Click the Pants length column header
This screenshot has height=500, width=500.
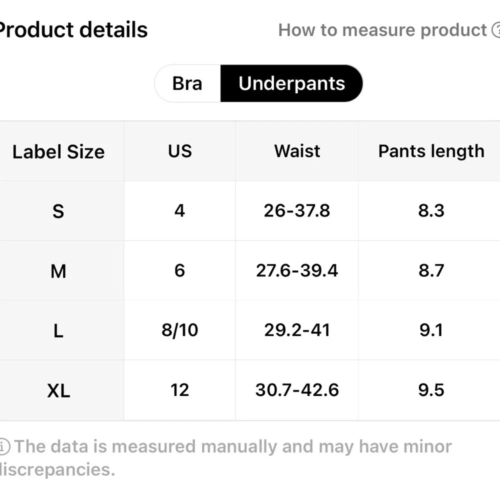[431, 151]
